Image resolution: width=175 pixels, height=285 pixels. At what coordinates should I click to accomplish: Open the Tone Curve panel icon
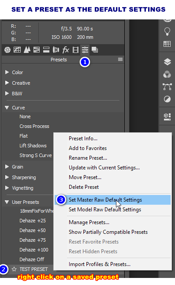[x=17, y=50]
